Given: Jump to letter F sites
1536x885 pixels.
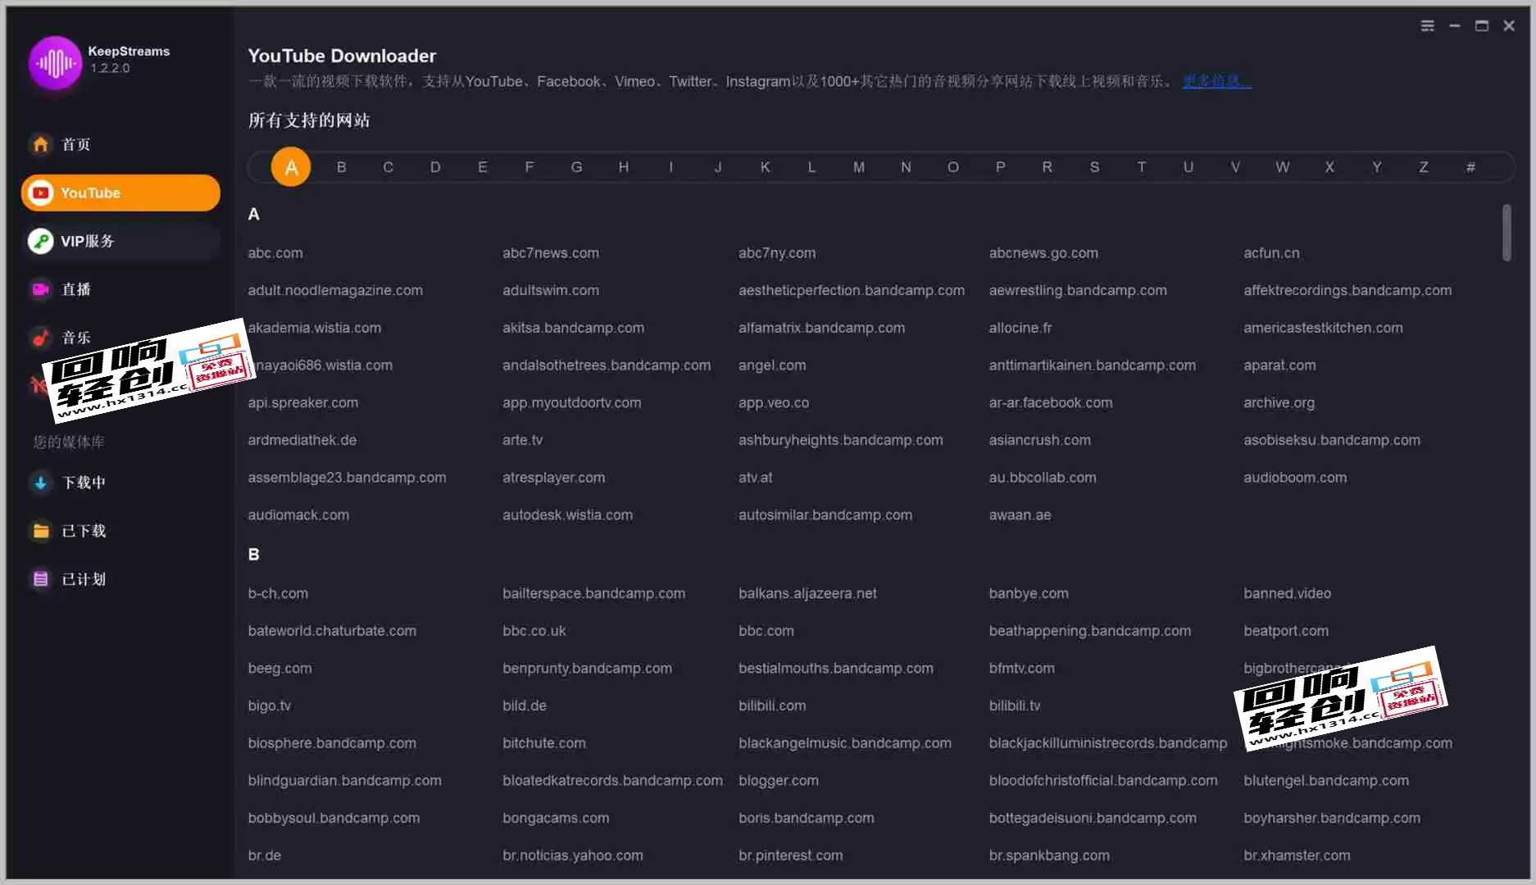Looking at the screenshot, I should 529,167.
